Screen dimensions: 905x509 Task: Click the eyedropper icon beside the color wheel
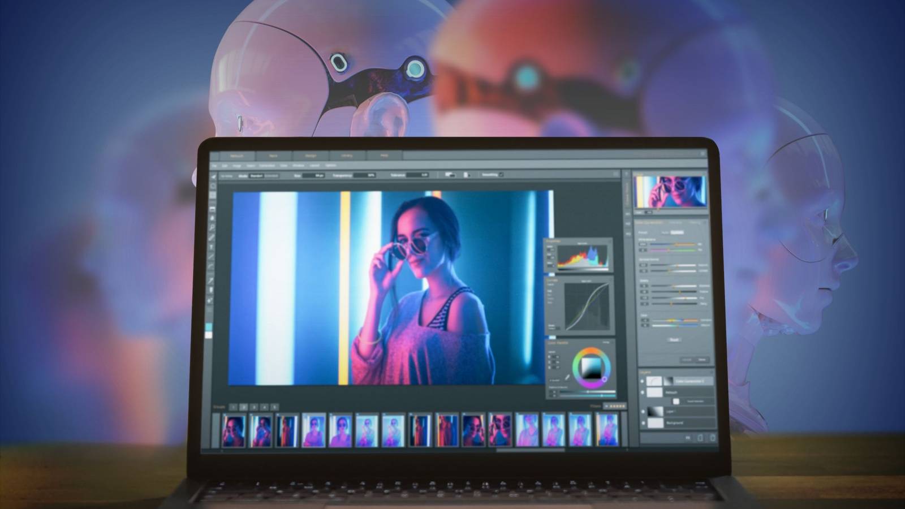[x=567, y=377]
